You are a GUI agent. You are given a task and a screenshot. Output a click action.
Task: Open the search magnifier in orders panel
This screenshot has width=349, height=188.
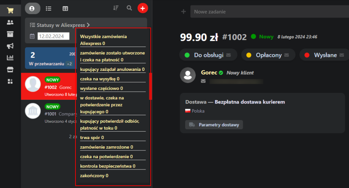click(129, 8)
